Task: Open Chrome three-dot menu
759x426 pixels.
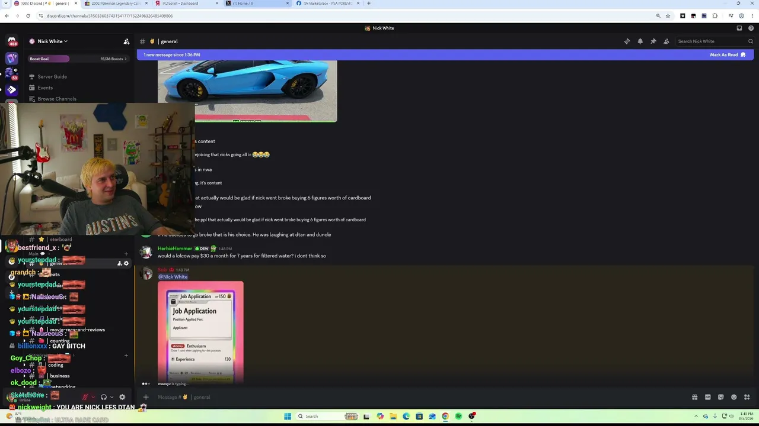Action: [x=752, y=16]
